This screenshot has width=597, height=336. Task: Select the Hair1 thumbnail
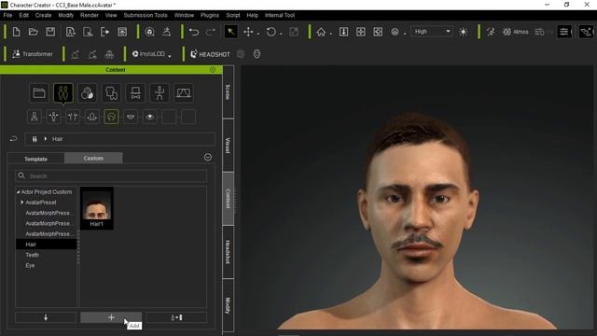tap(97, 208)
